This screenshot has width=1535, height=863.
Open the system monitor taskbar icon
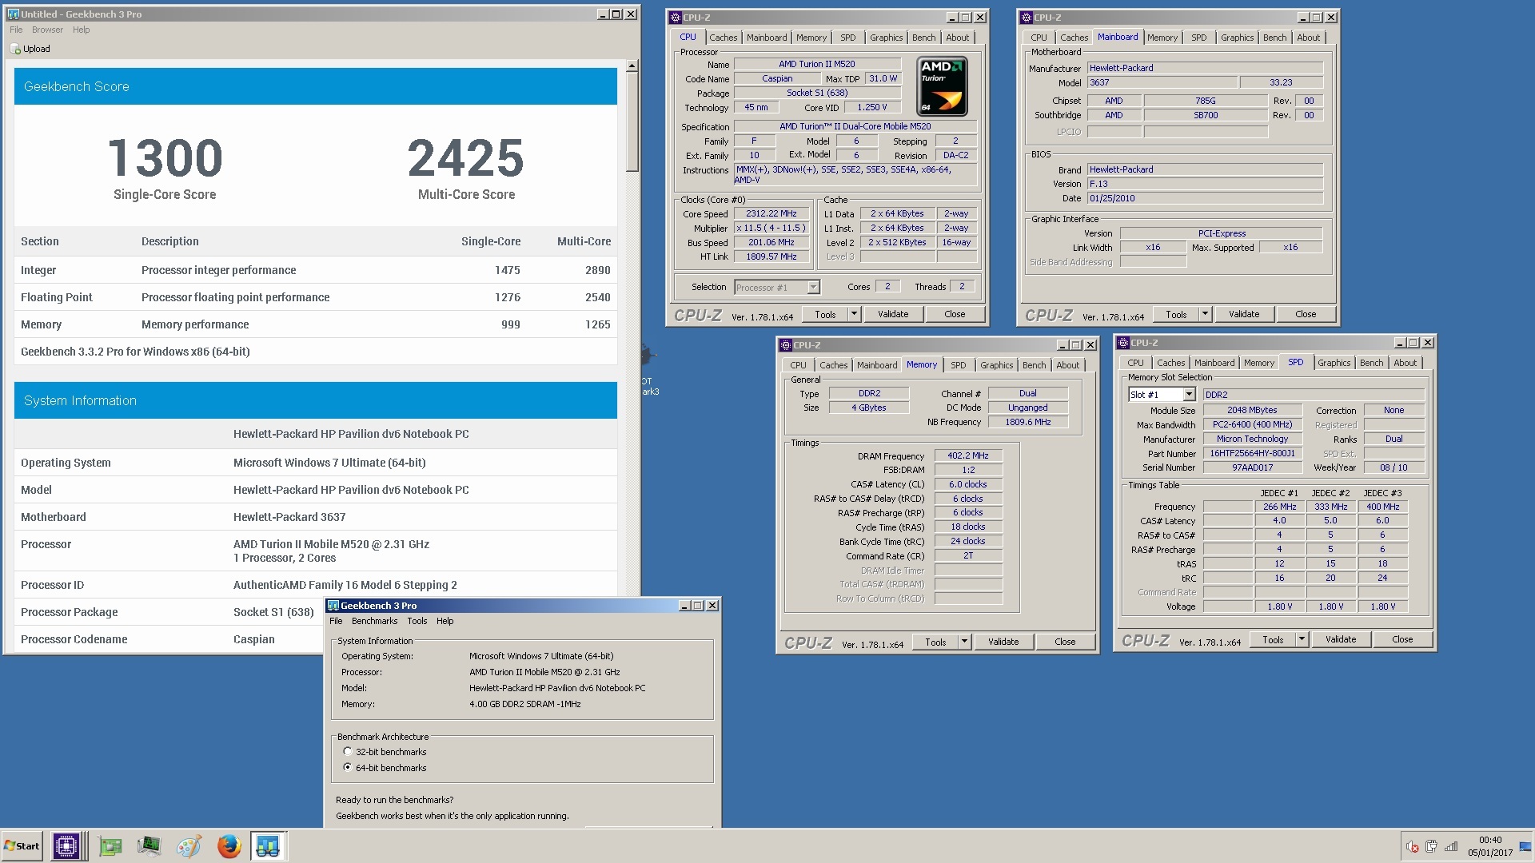pos(149,846)
